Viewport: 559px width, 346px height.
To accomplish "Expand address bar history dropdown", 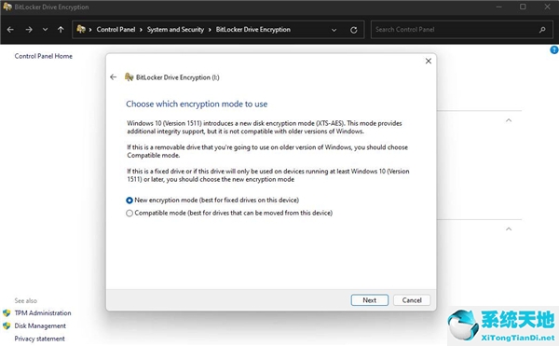I will [x=334, y=30].
